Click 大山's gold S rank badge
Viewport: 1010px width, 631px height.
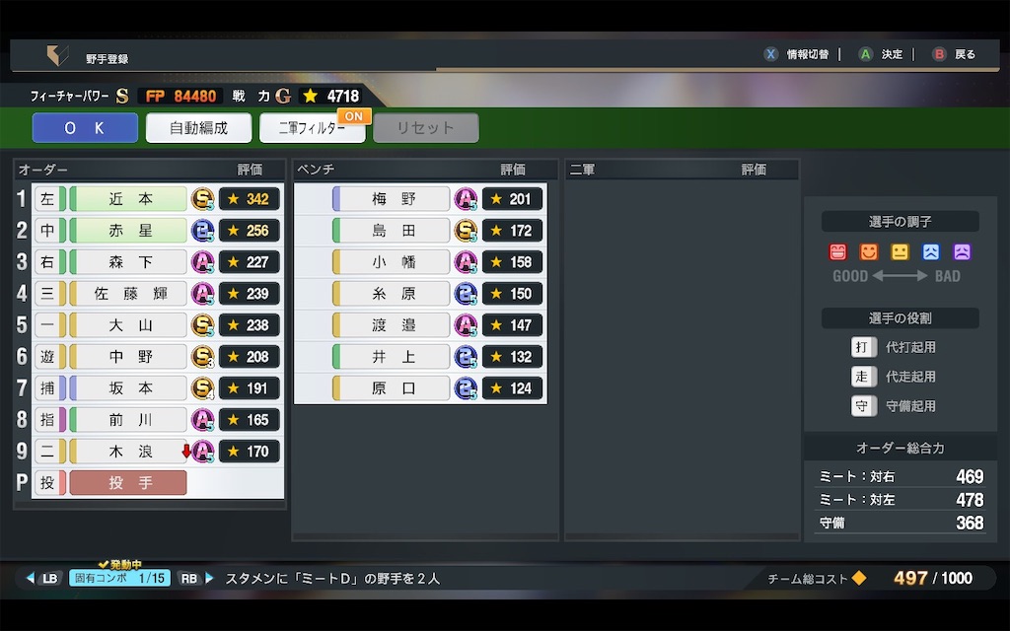(203, 325)
